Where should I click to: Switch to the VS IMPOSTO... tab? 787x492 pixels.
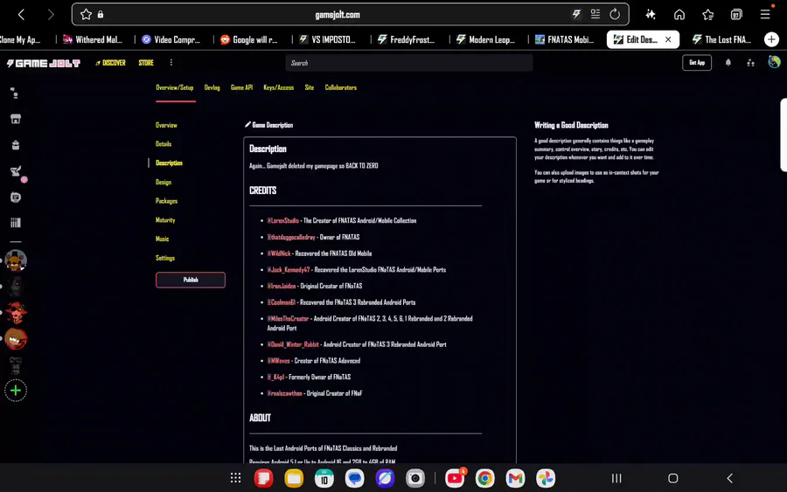click(328, 39)
